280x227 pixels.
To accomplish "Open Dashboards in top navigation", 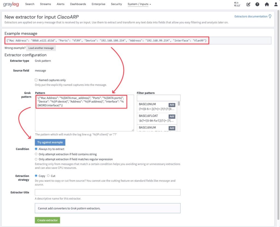I will point(78,4).
